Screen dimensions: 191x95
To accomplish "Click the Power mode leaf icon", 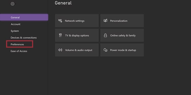I will [x=105, y=50].
